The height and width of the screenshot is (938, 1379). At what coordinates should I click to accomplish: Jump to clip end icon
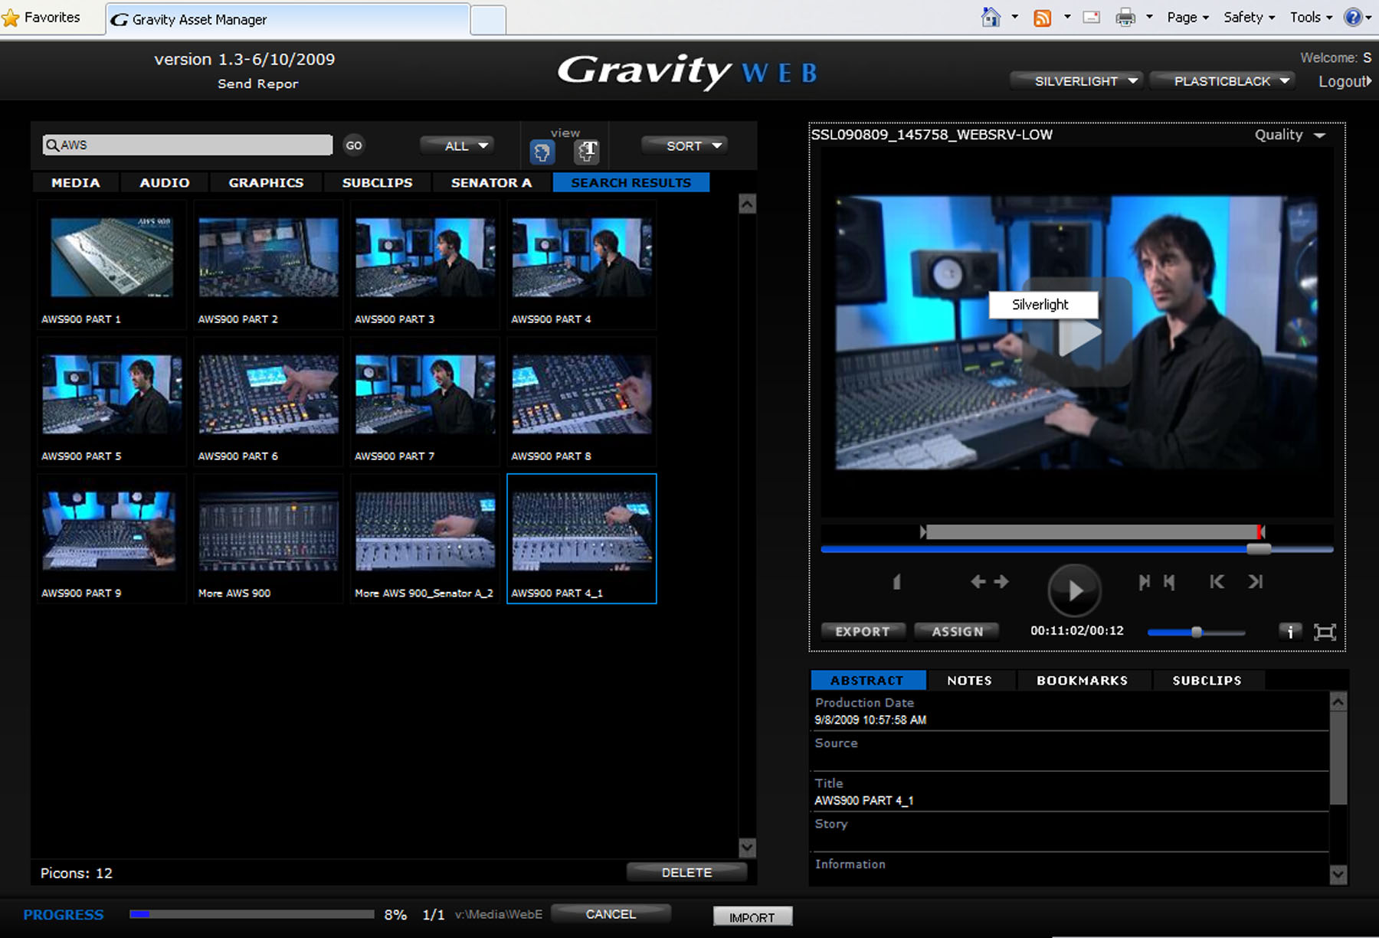click(1255, 582)
